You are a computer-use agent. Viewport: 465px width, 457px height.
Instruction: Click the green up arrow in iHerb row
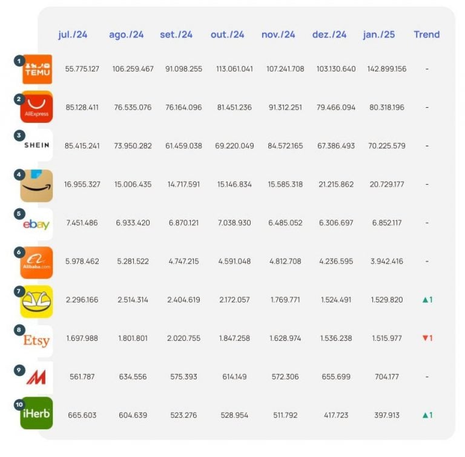click(x=423, y=415)
